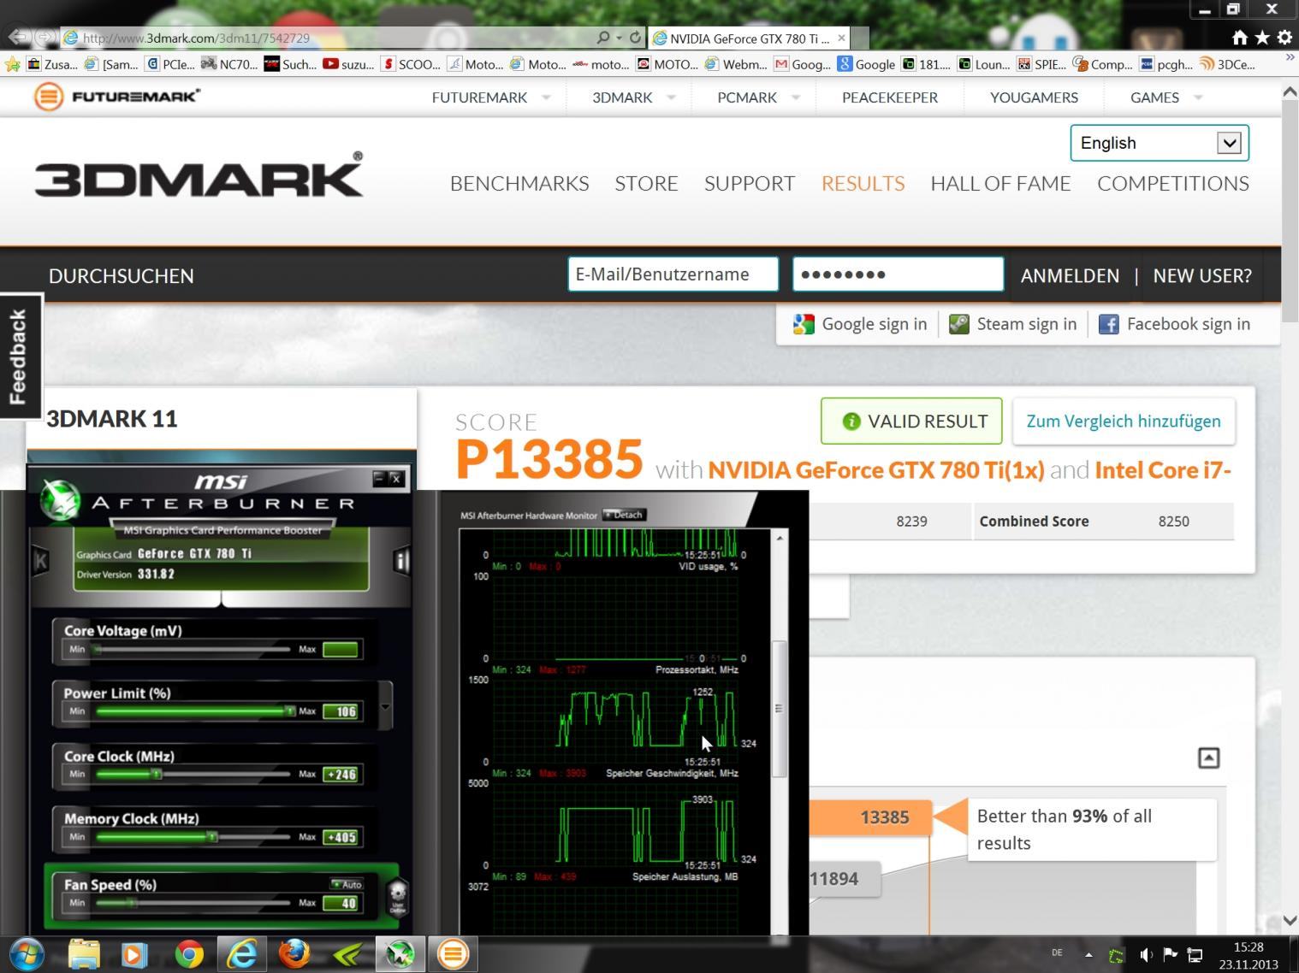Close the MSI Afterburner window
This screenshot has width=1299, height=973.
(396, 479)
